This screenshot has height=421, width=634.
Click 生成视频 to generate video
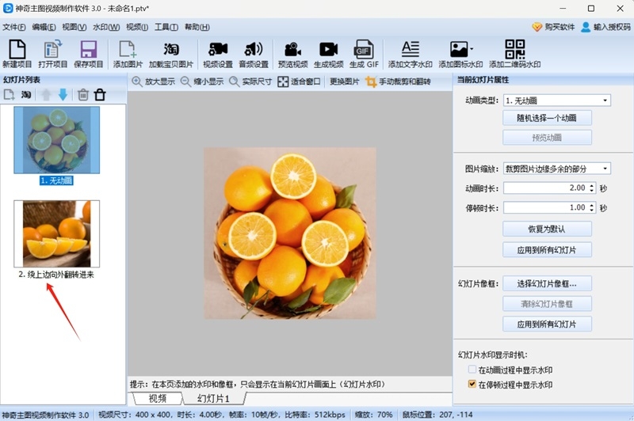tap(328, 53)
